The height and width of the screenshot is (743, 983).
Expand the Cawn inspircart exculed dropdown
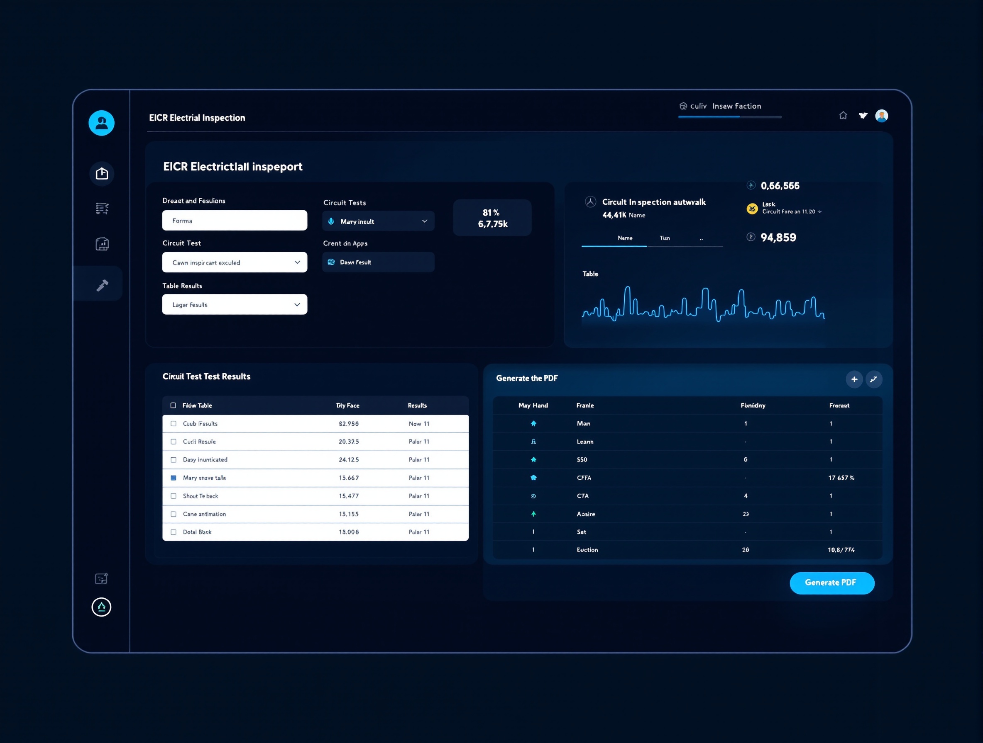234,262
